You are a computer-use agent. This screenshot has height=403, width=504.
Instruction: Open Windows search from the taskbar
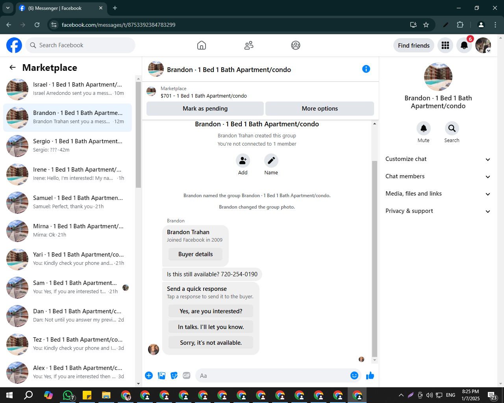(x=28, y=395)
